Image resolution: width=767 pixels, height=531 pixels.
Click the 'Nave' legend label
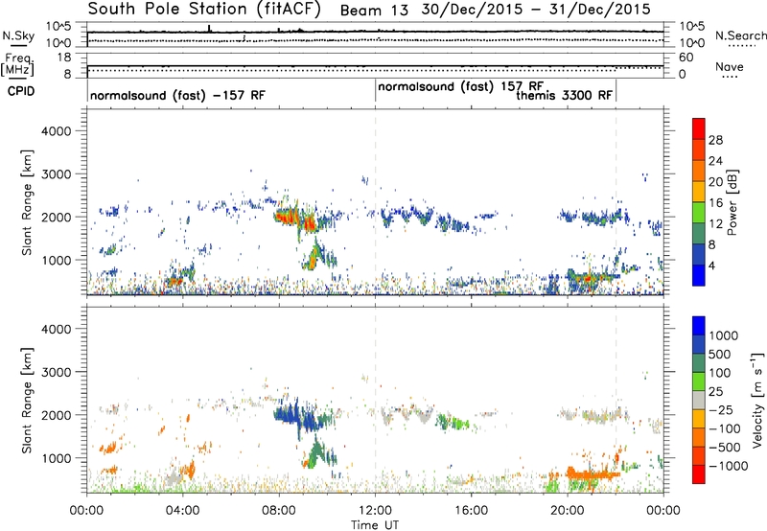tap(729, 66)
